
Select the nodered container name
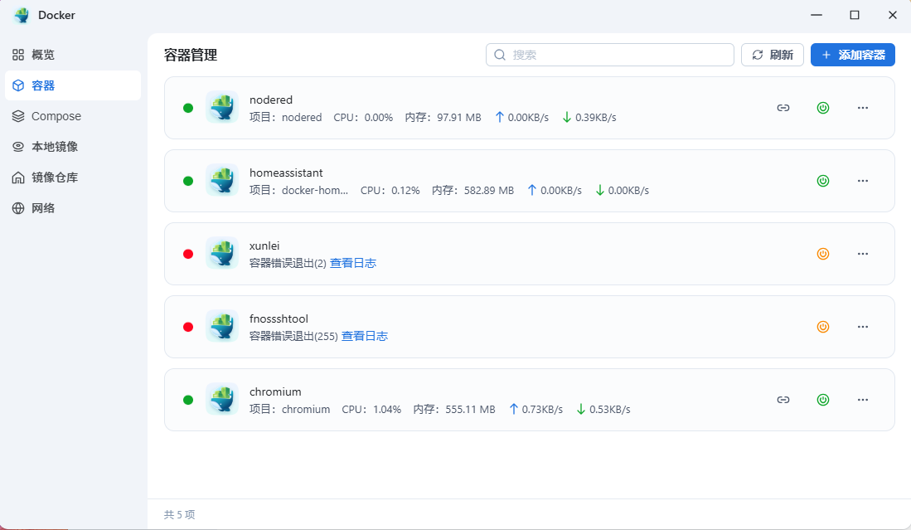pos(271,100)
